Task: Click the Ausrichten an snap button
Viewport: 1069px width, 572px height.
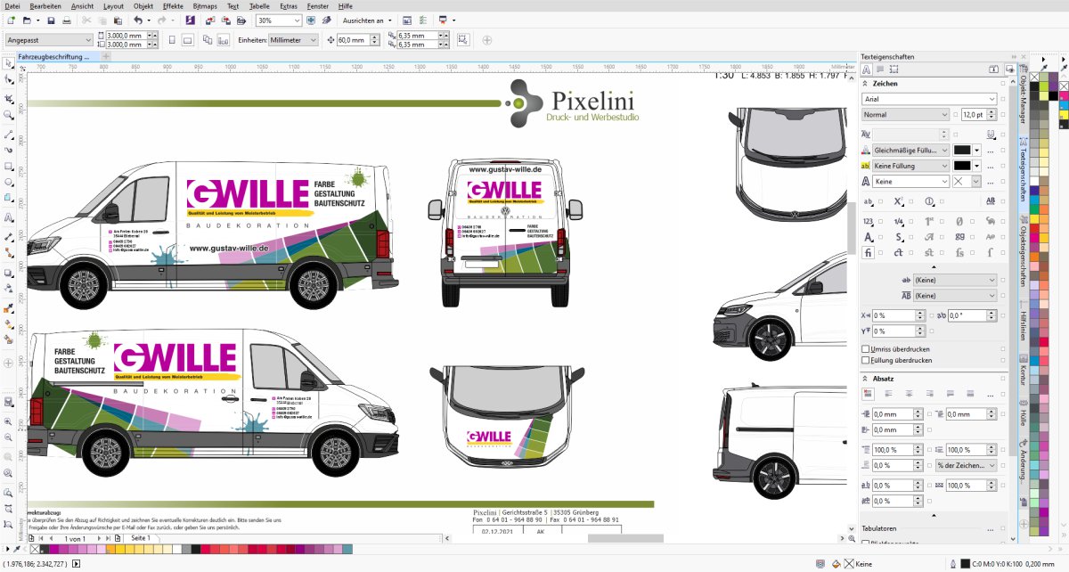Action: click(x=367, y=20)
